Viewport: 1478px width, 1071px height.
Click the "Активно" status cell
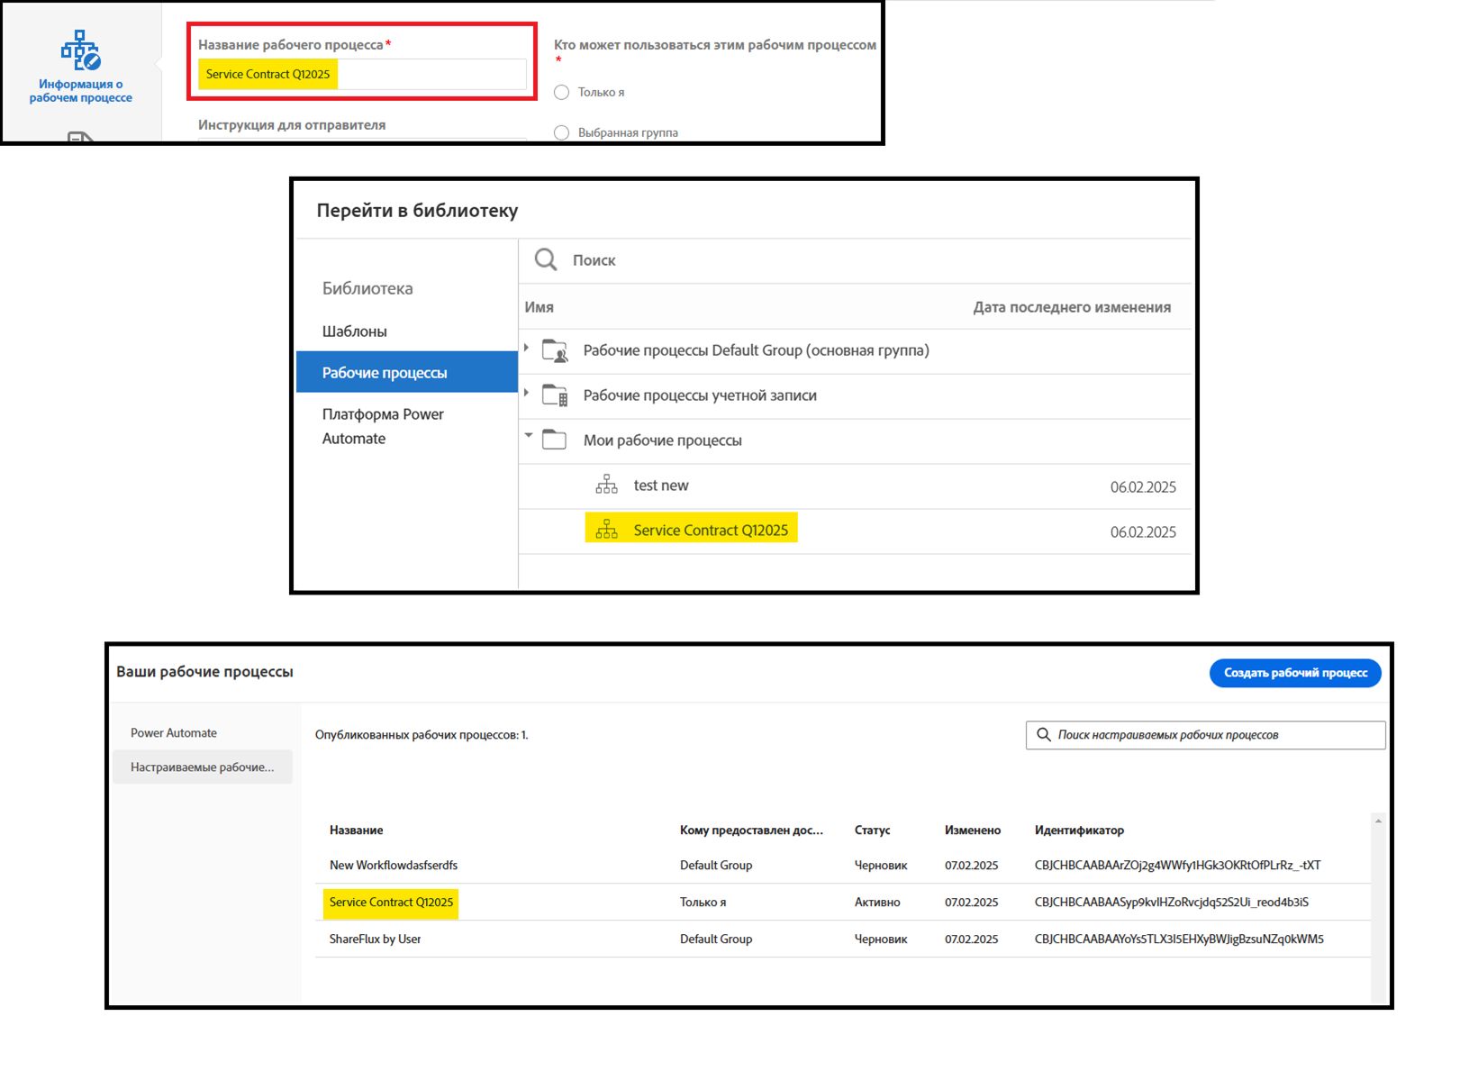tap(877, 902)
